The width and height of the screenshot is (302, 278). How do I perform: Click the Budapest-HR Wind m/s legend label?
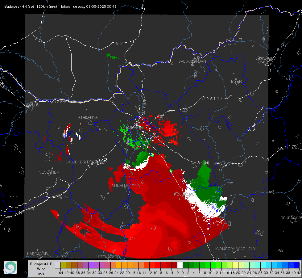pyautogui.click(x=41, y=269)
